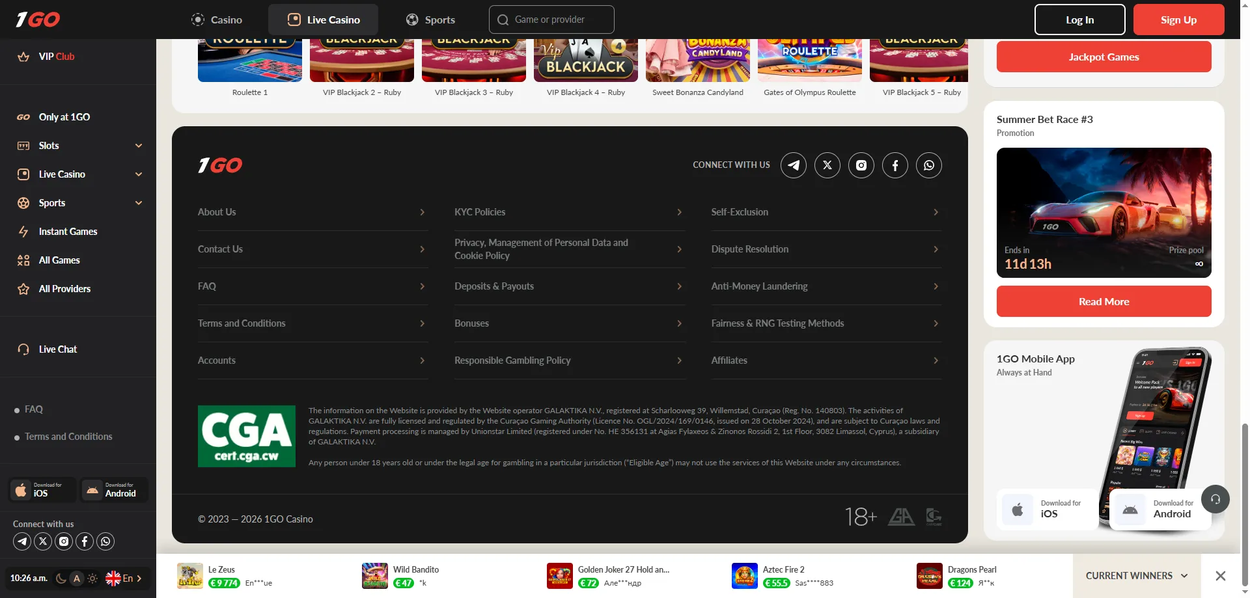Open the Wild Bandito winner entry
Viewport: 1250px width, 598px height.
tap(401, 576)
